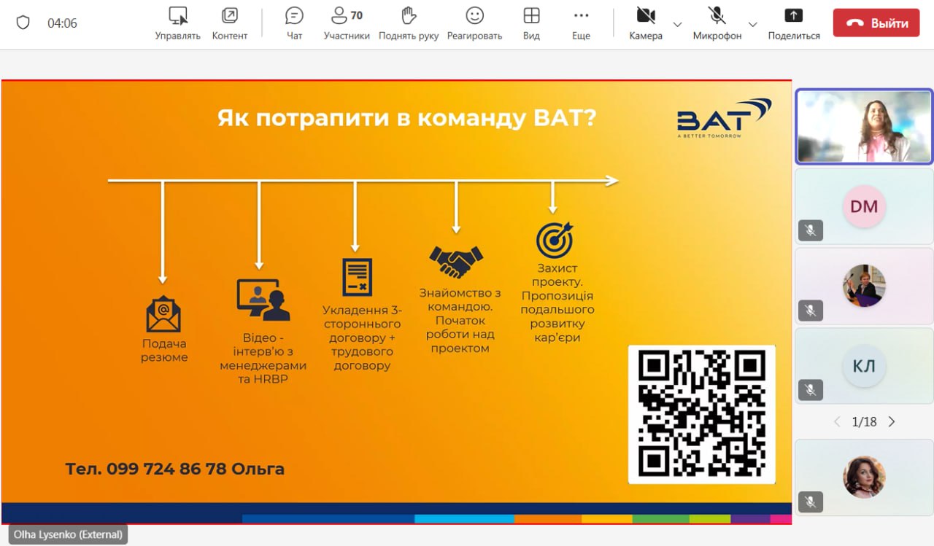Screen dimensions: 934x546
Task: Click the handshake icon on the slide
Action: (456, 261)
